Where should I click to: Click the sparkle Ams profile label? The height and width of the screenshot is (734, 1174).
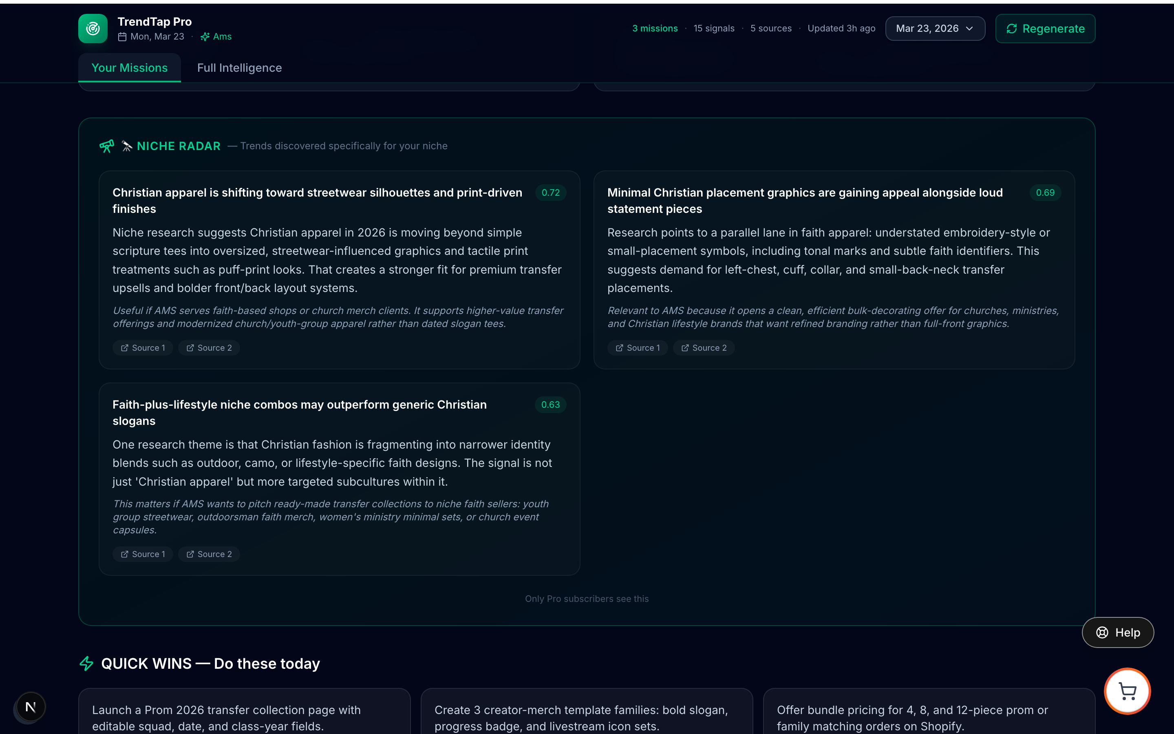click(216, 37)
